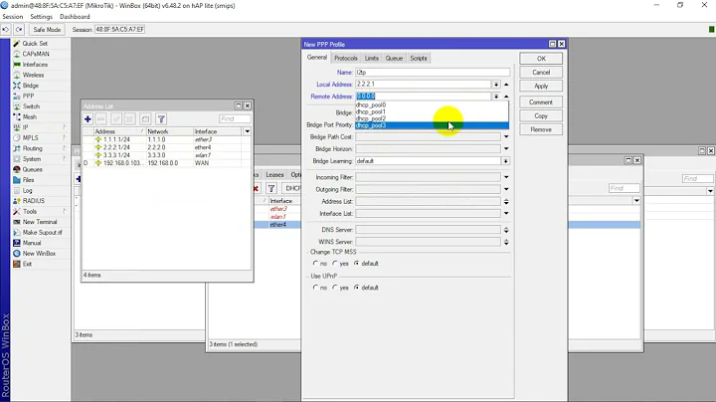Click Copy button in PPP Profile
Viewport: 716px width, 402px height.
click(x=541, y=116)
